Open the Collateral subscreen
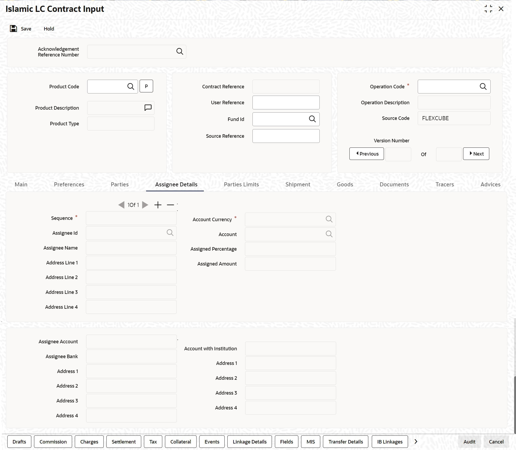 [x=181, y=442]
